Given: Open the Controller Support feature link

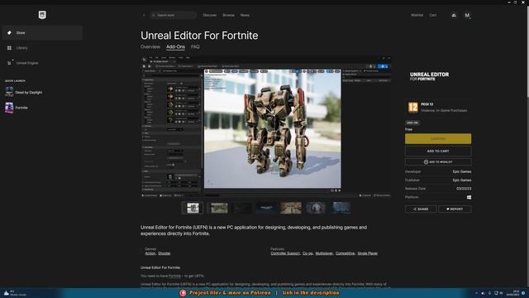Looking at the screenshot, I should coord(285,253).
